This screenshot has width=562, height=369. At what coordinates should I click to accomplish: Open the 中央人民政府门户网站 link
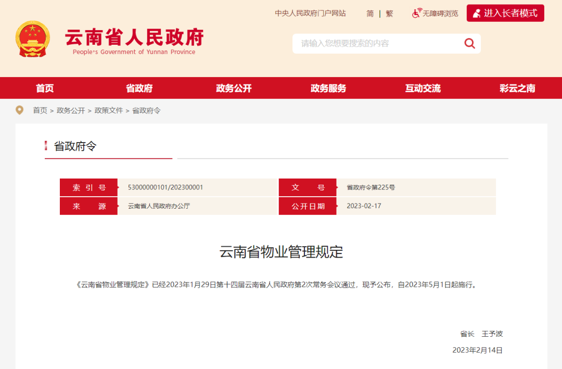tap(310, 14)
